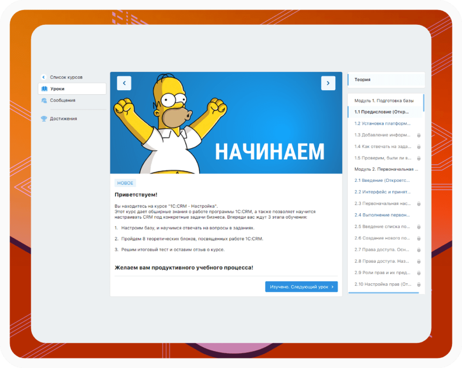Click the lock icon on lesson 1.3
The width and height of the screenshot is (462, 368).
point(419,135)
